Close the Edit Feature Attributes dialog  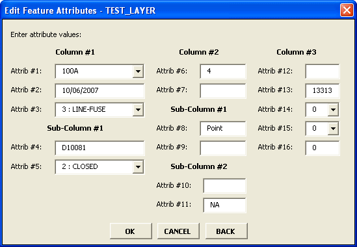tap(347, 10)
